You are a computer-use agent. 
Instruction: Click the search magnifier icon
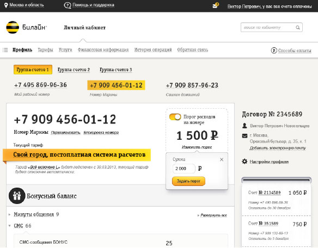click(297, 27)
